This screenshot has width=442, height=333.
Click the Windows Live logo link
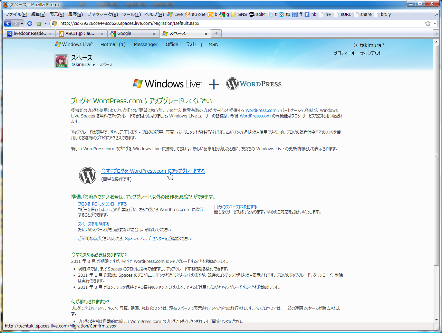[x=74, y=44]
